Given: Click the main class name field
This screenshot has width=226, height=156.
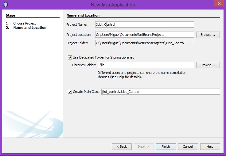Looking at the screenshot, I should point(160,92).
